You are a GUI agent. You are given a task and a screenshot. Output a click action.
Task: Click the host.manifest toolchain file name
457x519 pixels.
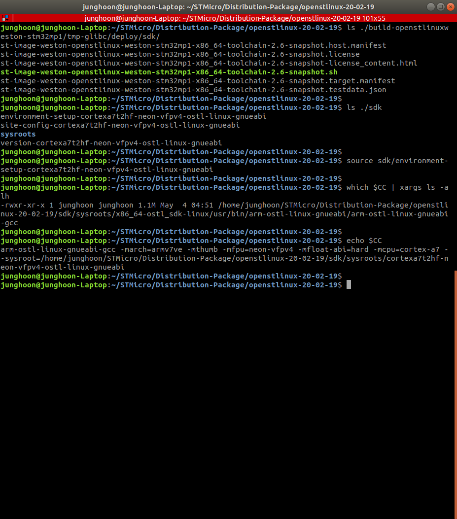tap(193, 45)
